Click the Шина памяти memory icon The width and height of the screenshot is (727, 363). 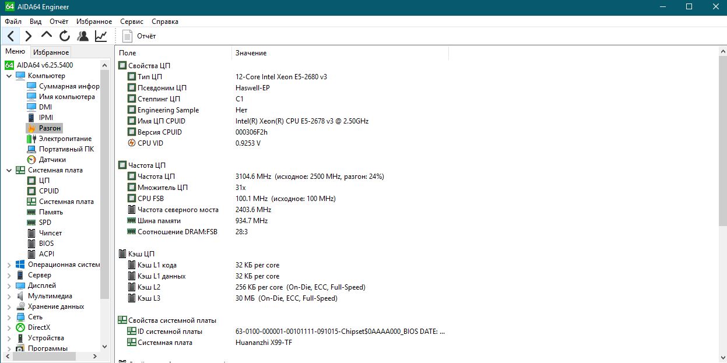(x=131, y=221)
